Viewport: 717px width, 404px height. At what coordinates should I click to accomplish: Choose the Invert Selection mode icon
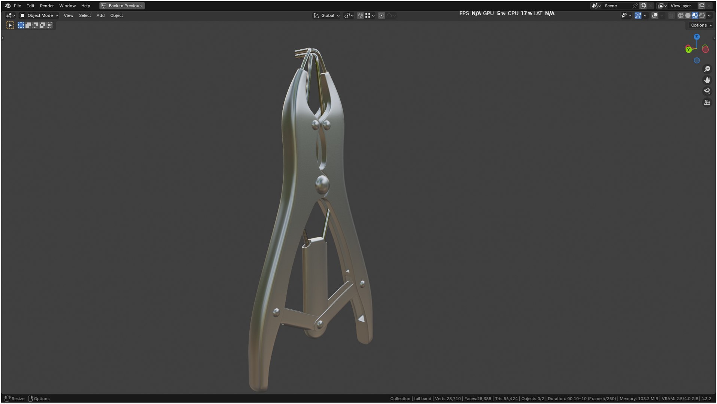42,25
